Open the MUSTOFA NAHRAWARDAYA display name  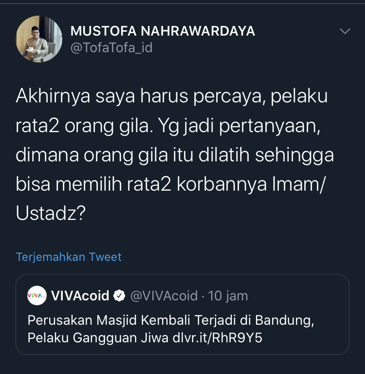[x=163, y=31]
